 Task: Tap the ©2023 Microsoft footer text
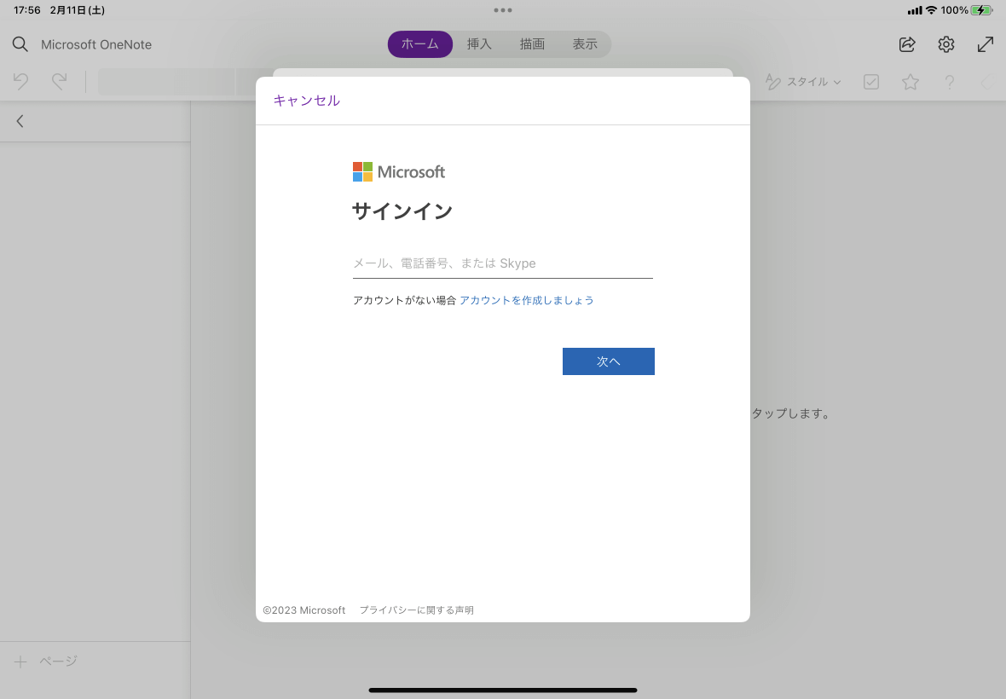(x=304, y=610)
